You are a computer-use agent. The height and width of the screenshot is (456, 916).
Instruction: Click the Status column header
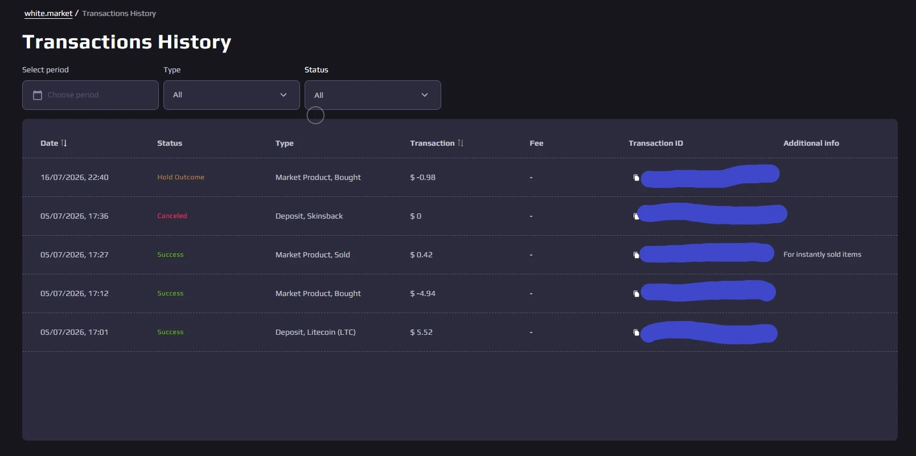pyautogui.click(x=170, y=143)
